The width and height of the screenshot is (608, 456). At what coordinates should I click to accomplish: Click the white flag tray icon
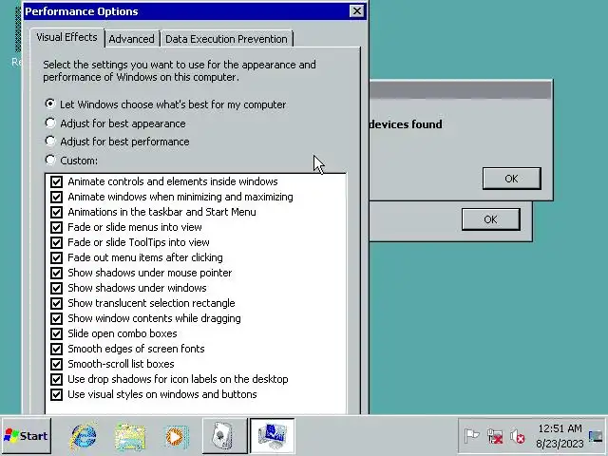point(471,436)
